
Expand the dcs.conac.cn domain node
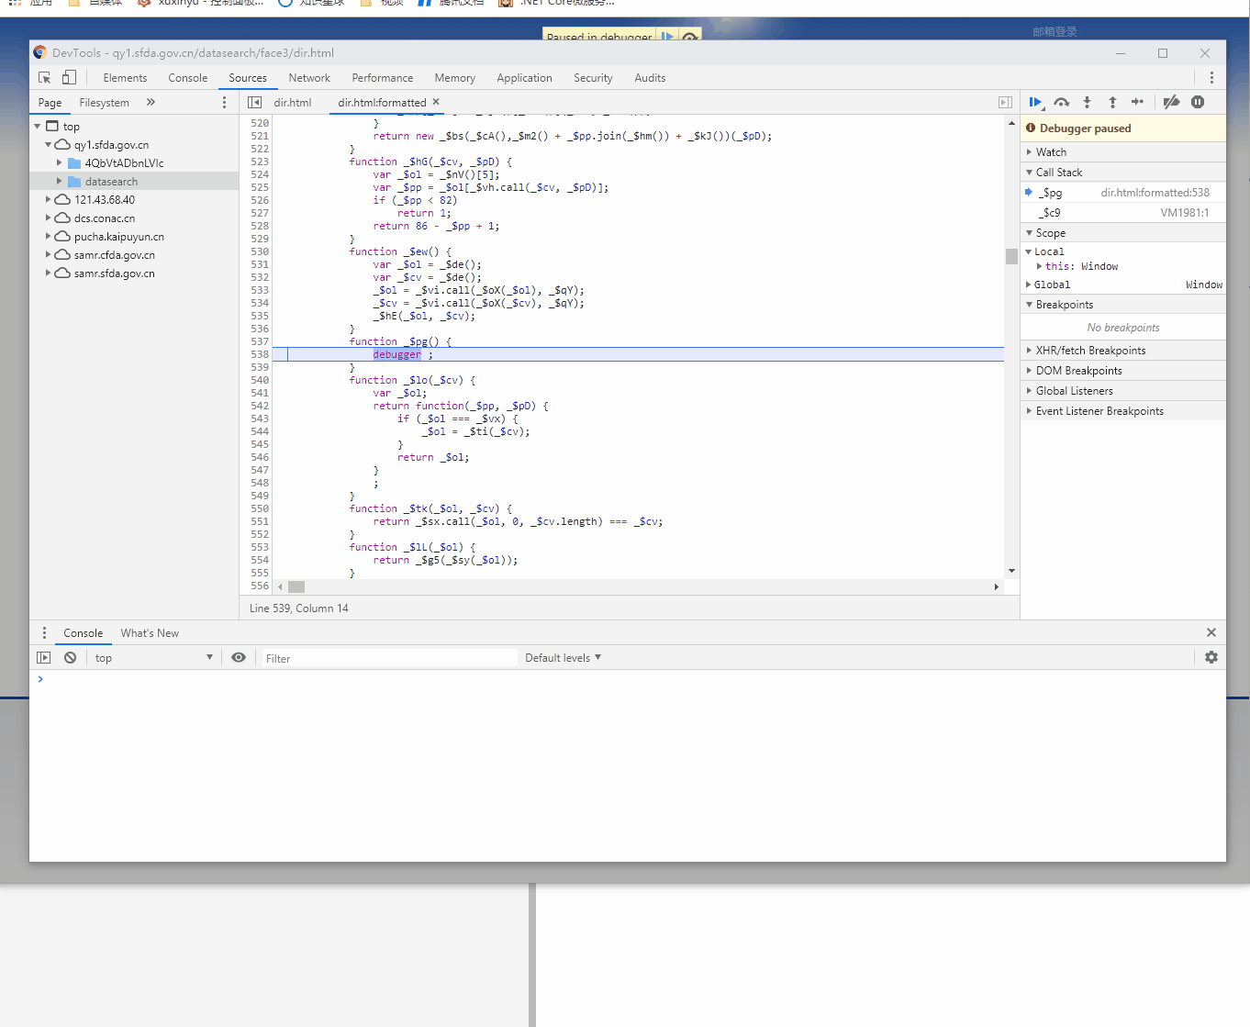coord(48,218)
